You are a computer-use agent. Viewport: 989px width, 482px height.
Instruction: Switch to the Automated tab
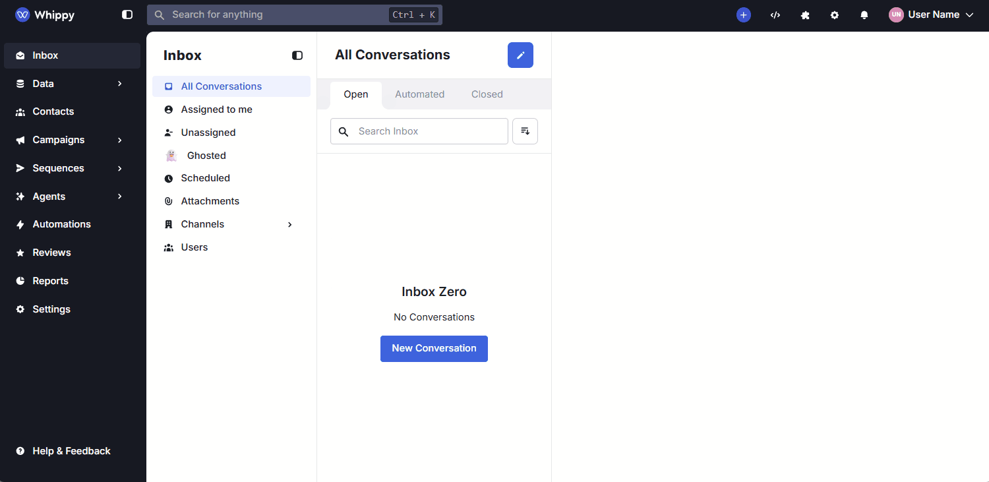tap(419, 94)
